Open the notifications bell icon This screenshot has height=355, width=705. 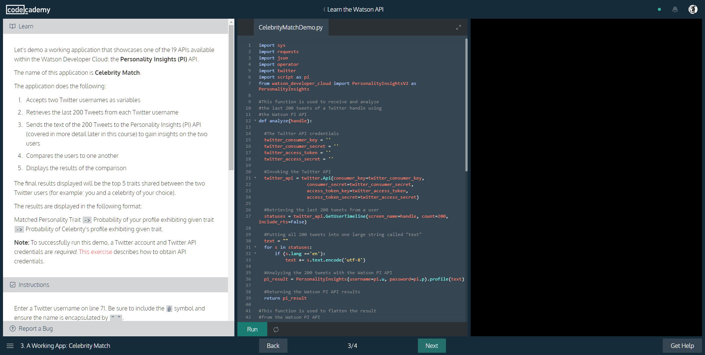(675, 9)
